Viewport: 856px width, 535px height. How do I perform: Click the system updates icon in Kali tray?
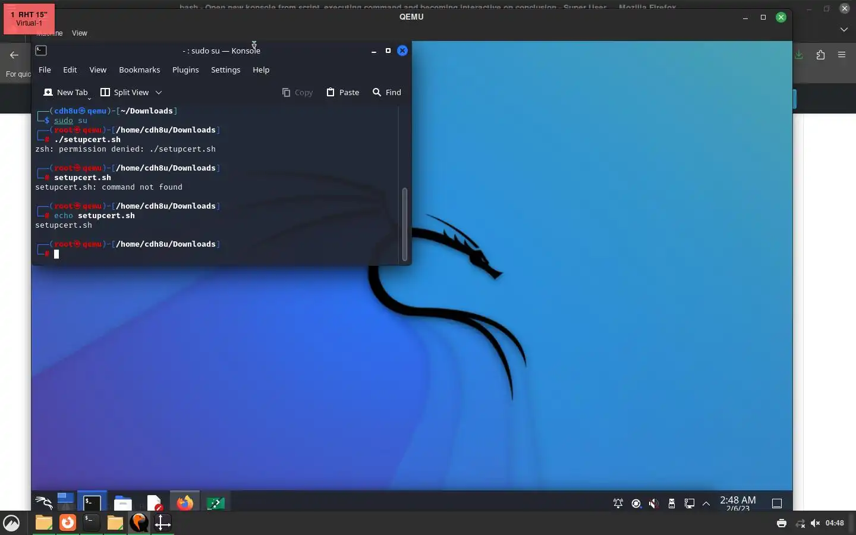click(636, 503)
